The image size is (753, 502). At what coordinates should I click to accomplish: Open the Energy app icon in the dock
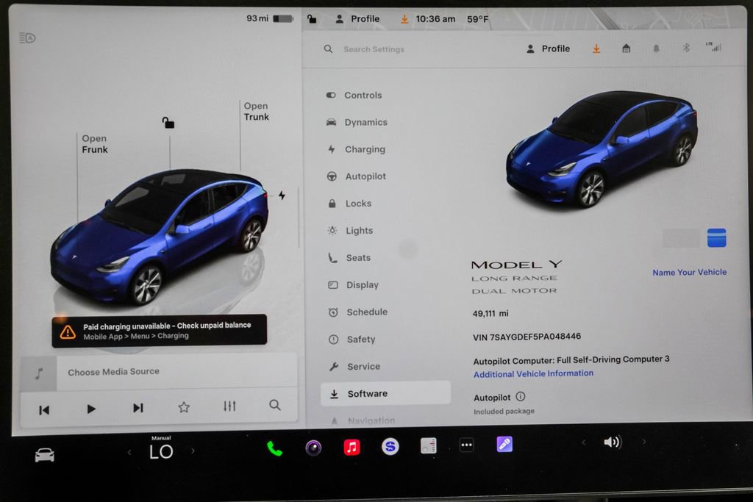(x=429, y=446)
